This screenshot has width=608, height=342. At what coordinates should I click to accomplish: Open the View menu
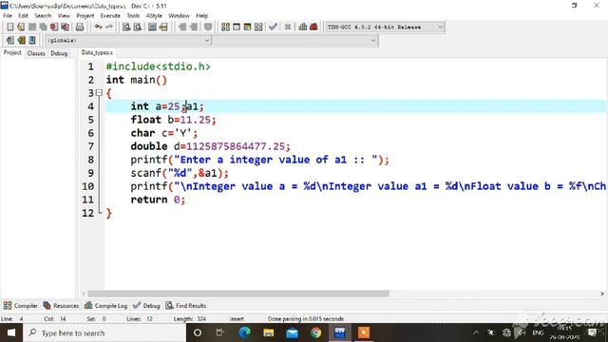click(x=64, y=15)
